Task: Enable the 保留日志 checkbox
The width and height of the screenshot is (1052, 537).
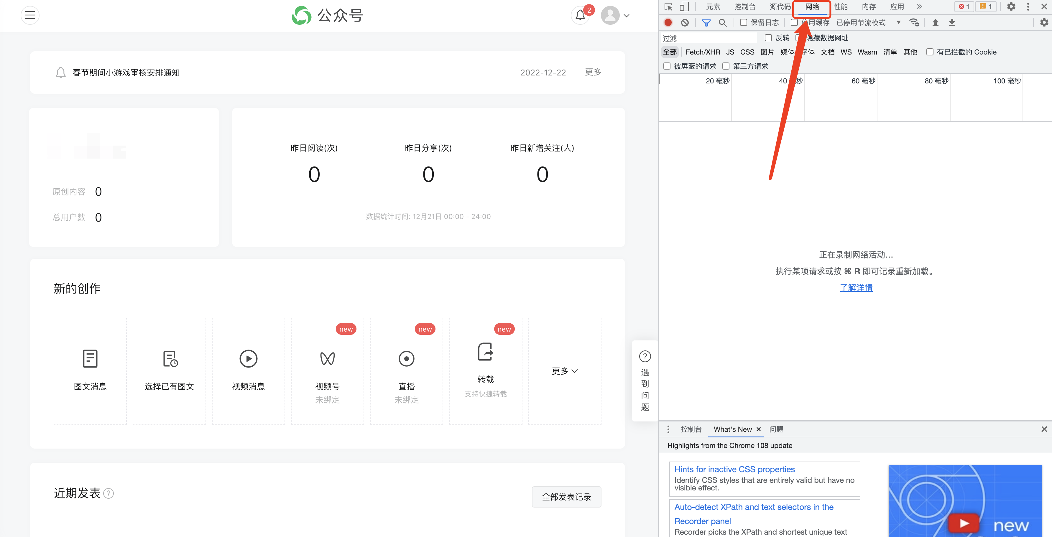Action: point(744,22)
